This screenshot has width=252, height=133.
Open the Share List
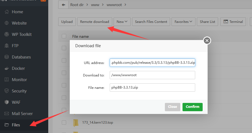pyautogui.click(x=208, y=22)
